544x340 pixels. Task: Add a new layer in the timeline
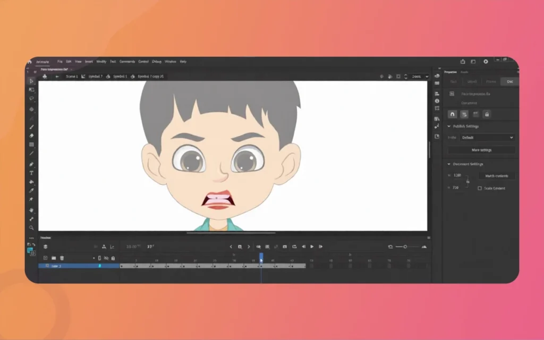click(46, 258)
